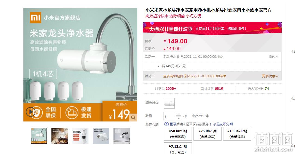Click the 累计评价 6819 reviews link
295x154 pixels.
[x=212, y=88]
